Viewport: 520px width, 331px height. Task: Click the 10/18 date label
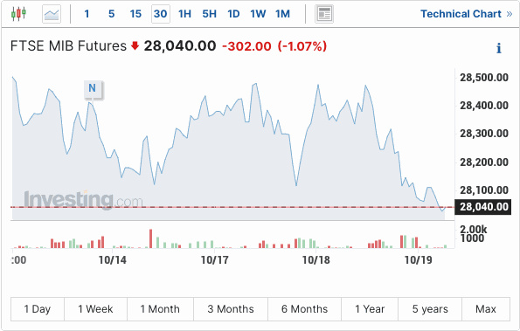tap(316, 260)
